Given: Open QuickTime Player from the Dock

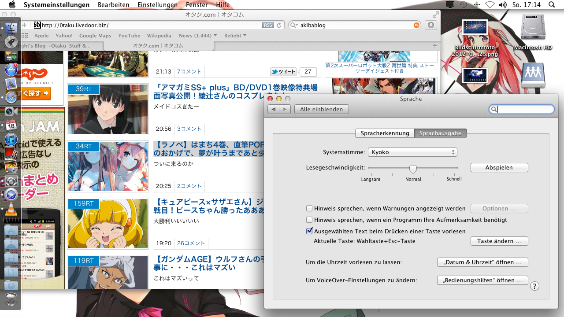Looking at the screenshot, I should point(11,195).
